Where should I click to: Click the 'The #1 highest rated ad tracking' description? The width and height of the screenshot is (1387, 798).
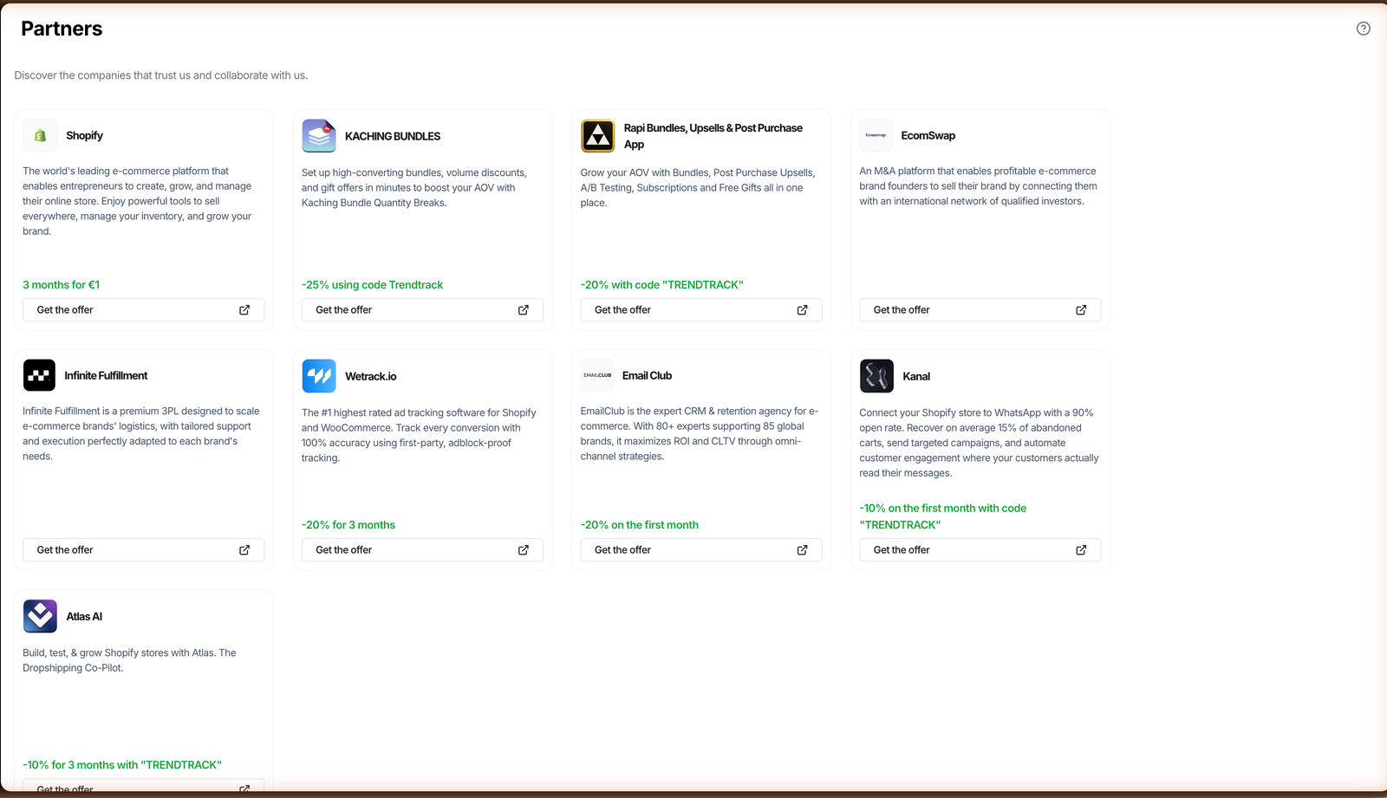pos(420,435)
